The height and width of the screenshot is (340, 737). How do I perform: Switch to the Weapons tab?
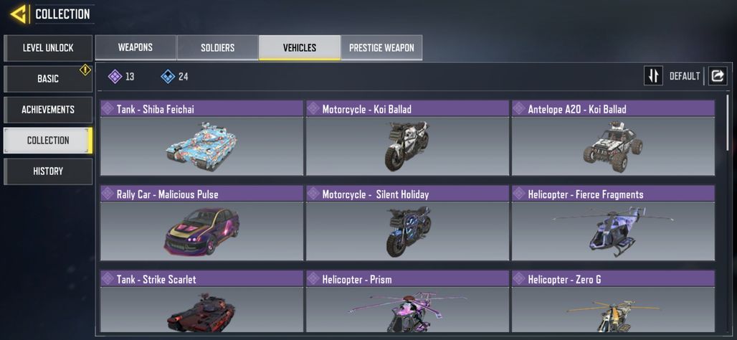(135, 47)
